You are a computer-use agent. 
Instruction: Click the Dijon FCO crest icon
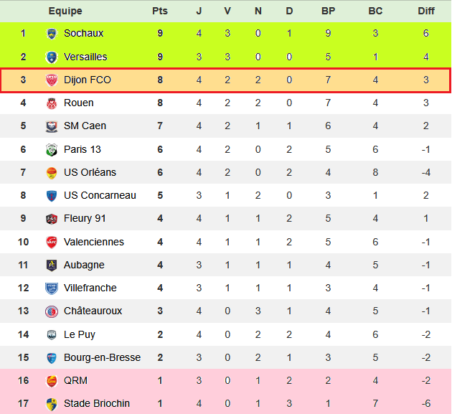point(52,80)
